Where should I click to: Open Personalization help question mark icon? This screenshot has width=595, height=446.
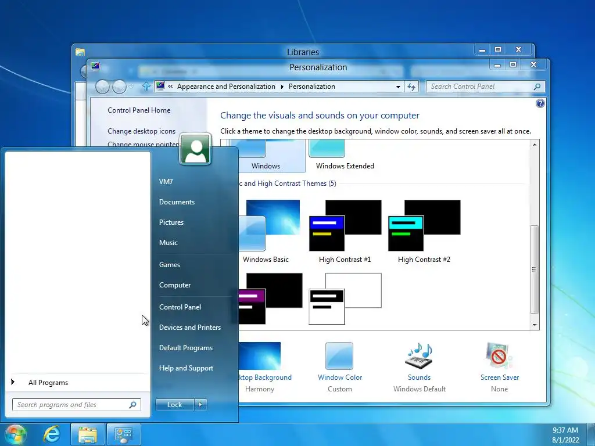(x=540, y=103)
